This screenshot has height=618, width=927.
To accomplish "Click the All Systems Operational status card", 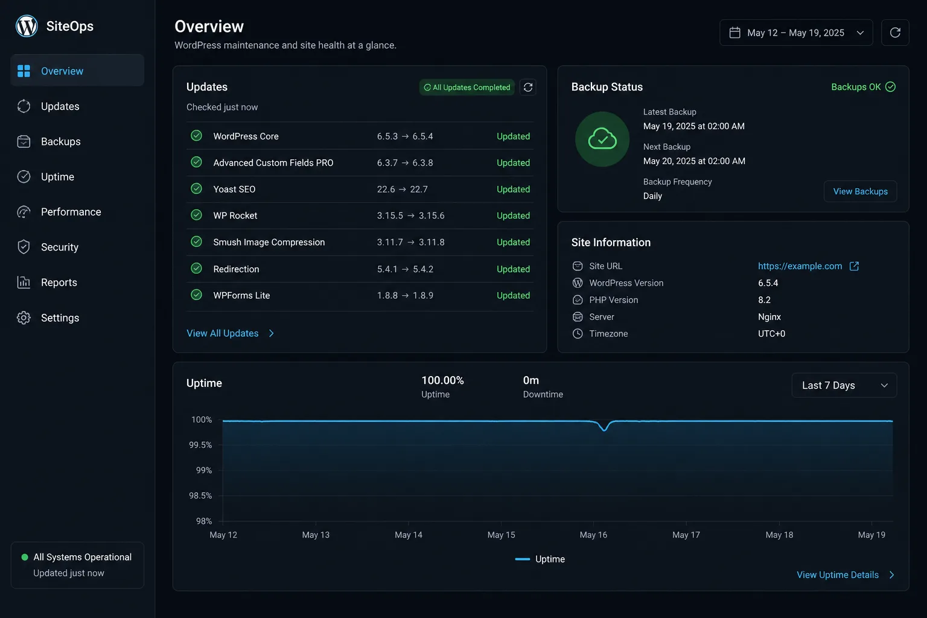I will click(77, 565).
